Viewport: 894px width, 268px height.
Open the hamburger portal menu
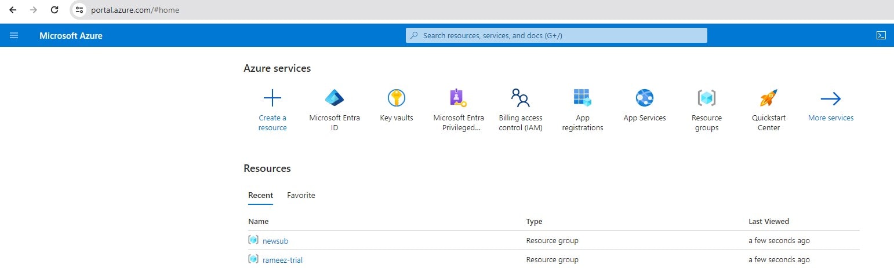tap(14, 35)
